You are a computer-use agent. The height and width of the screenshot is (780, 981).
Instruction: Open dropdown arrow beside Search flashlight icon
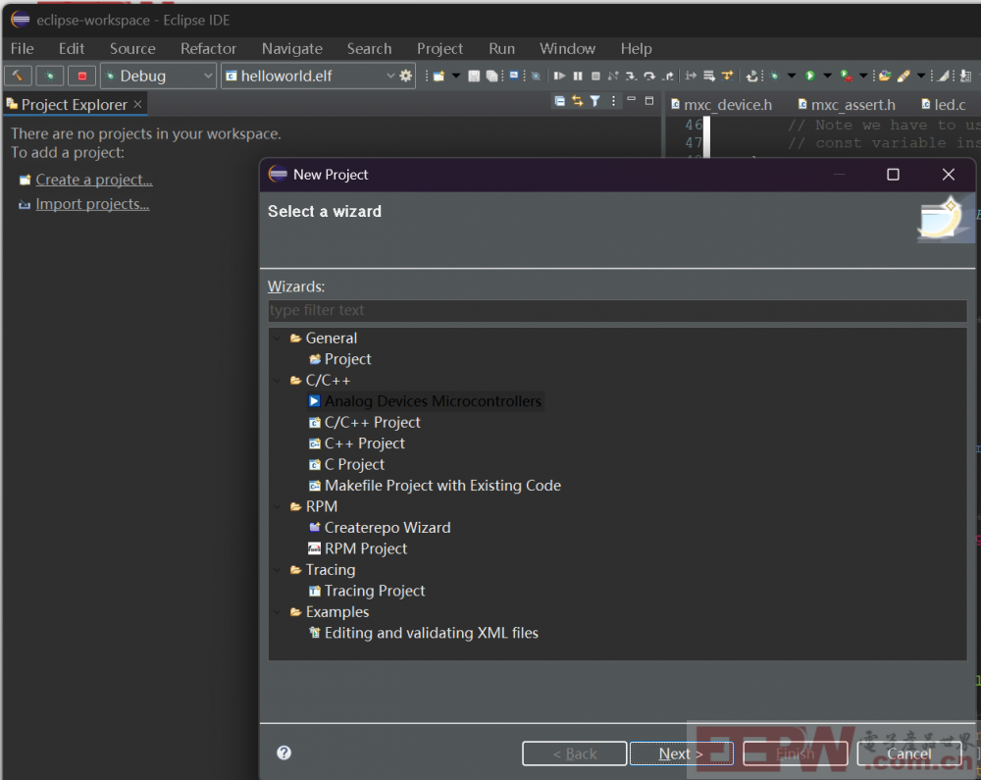(921, 76)
